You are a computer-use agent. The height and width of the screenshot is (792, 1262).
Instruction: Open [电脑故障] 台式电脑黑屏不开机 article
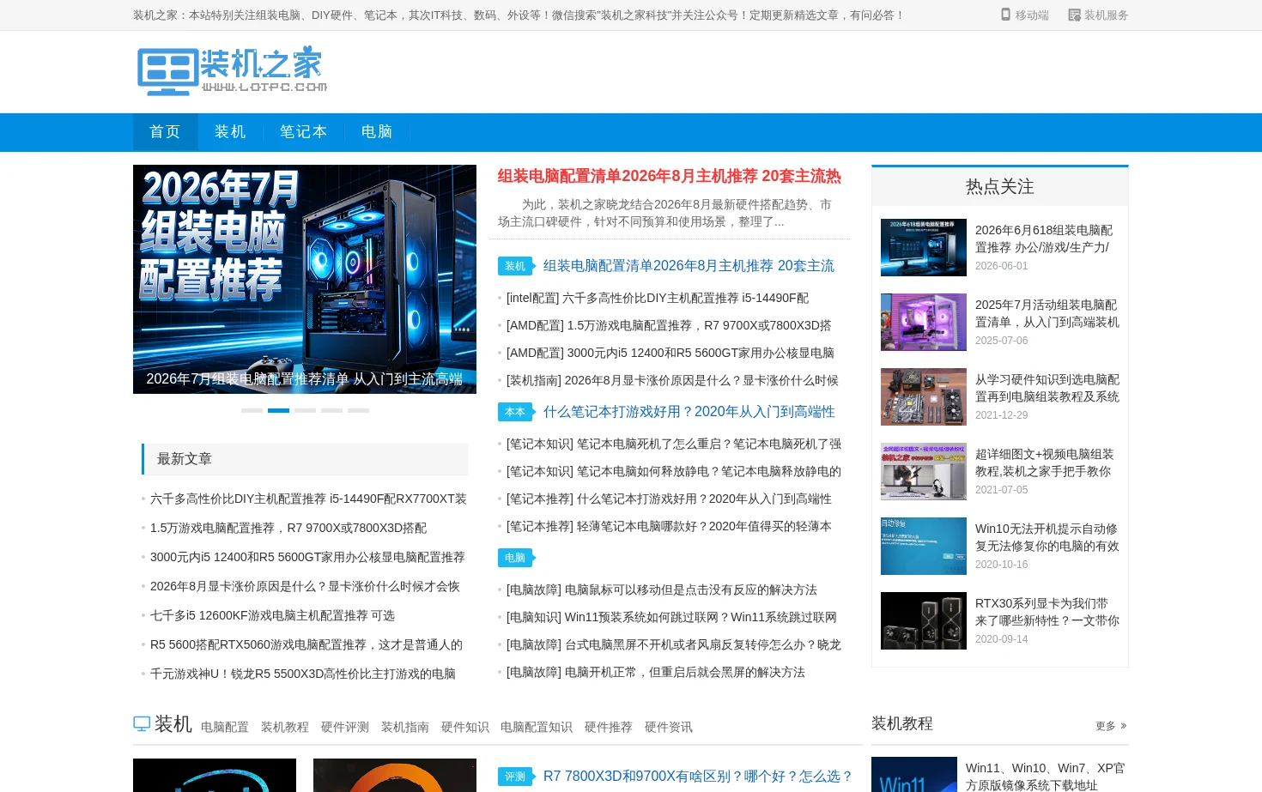point(674,644)
